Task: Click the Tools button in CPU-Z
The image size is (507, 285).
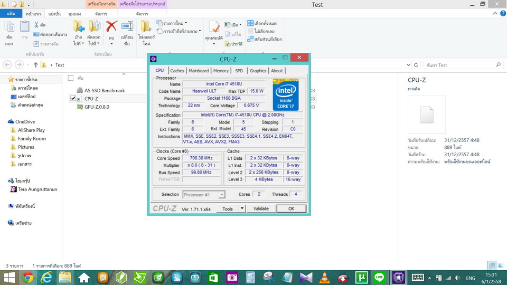Action: [228, 208]
